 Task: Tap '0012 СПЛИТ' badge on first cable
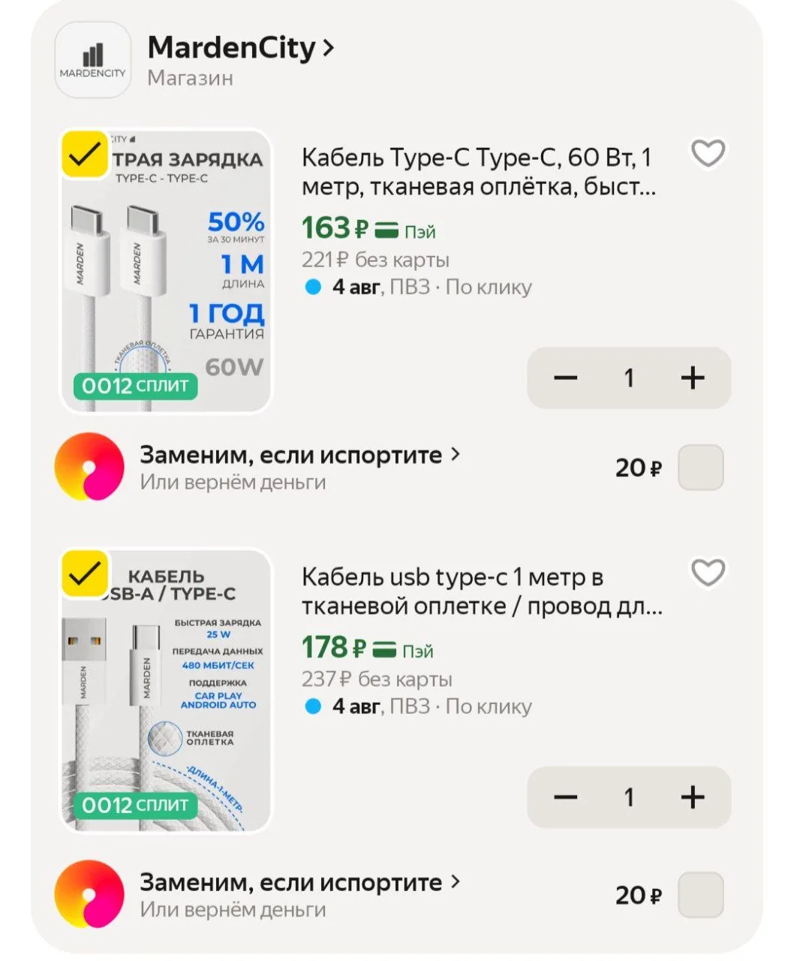135,387
